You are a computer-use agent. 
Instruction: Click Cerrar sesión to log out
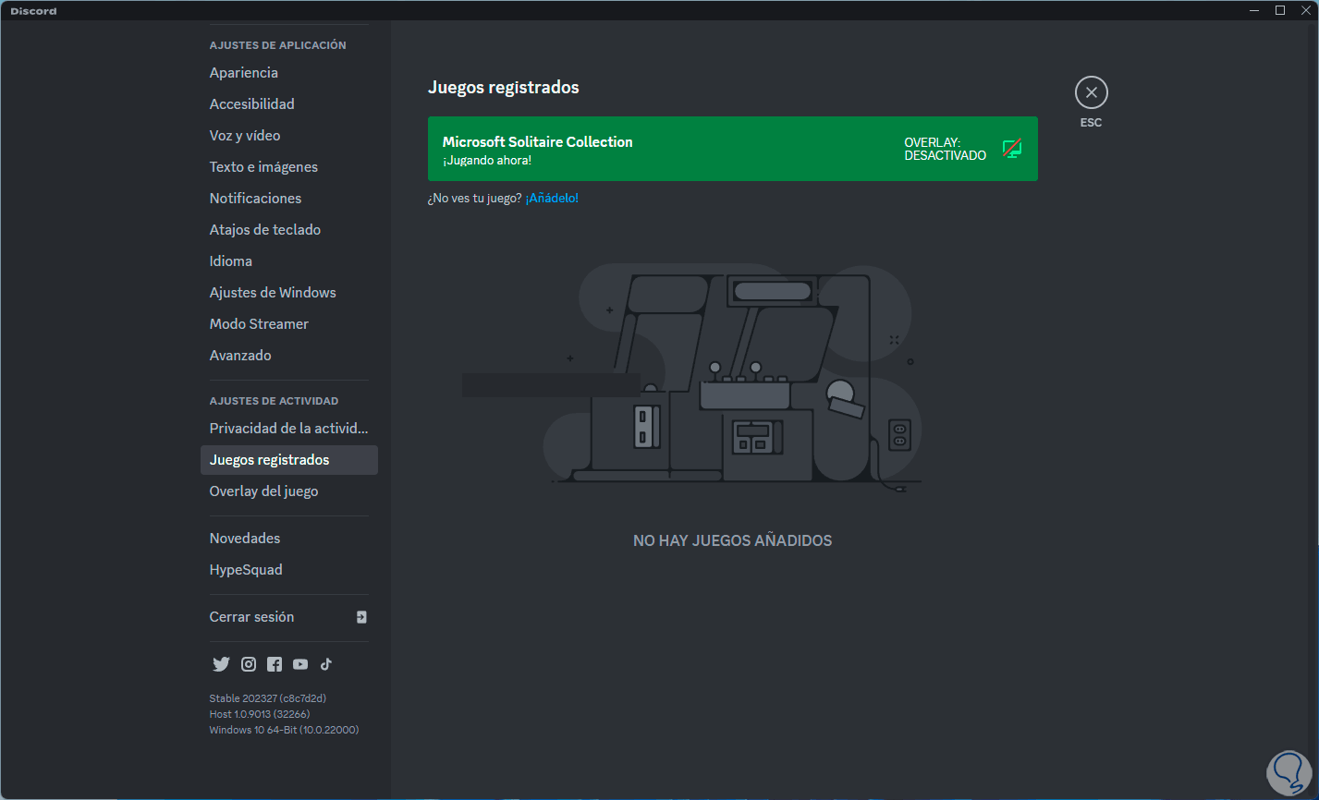288,617
